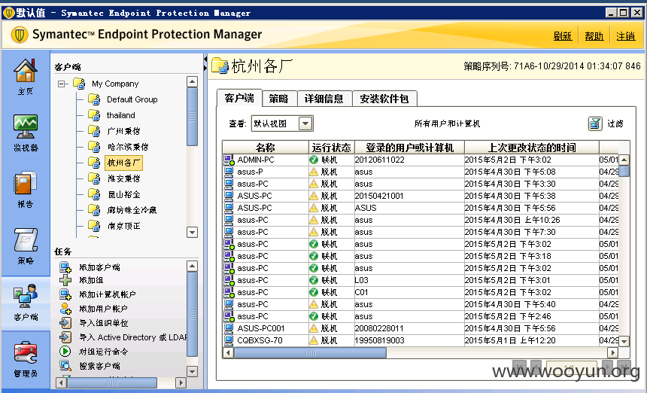Select the 广州秉信 group
The height and width of the screenshot is (393, 647).
(124, 131)
